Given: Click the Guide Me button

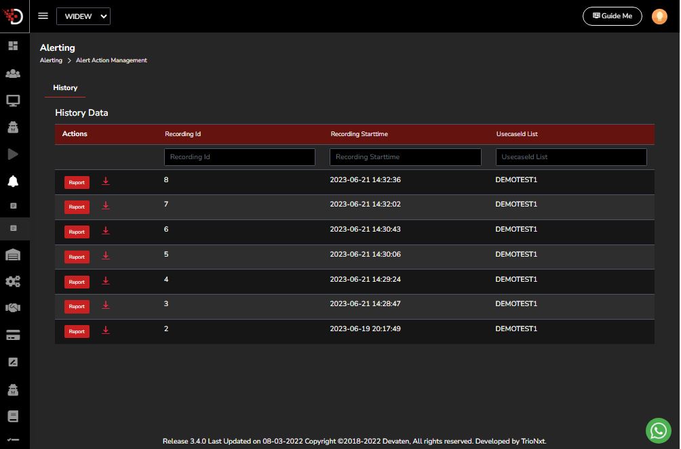Looking at the screenshot, I should (612, 16).
